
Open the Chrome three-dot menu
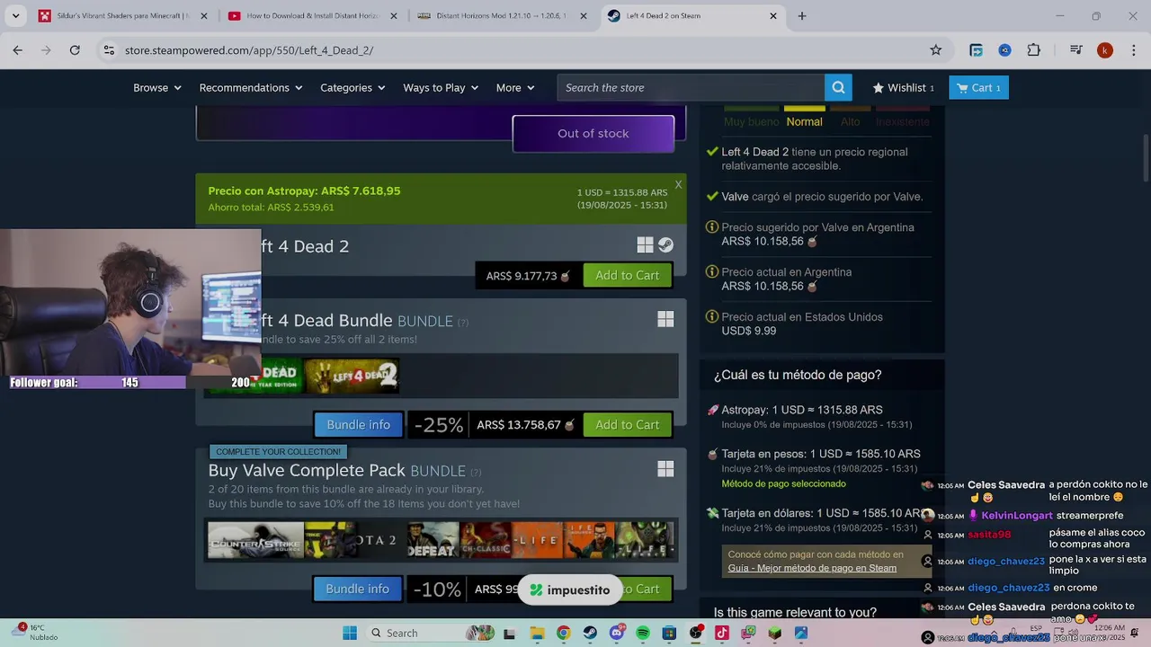[x=1133, y=50]
